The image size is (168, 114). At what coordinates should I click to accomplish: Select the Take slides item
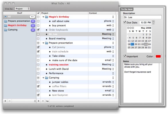click(58, 56)
